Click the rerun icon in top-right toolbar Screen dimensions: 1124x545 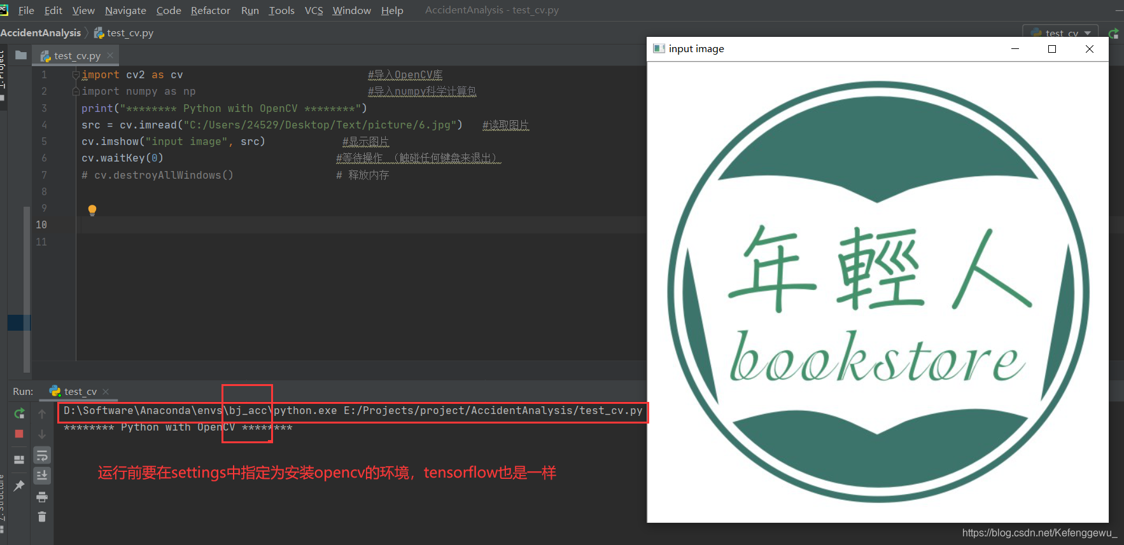click(1114, 33)
